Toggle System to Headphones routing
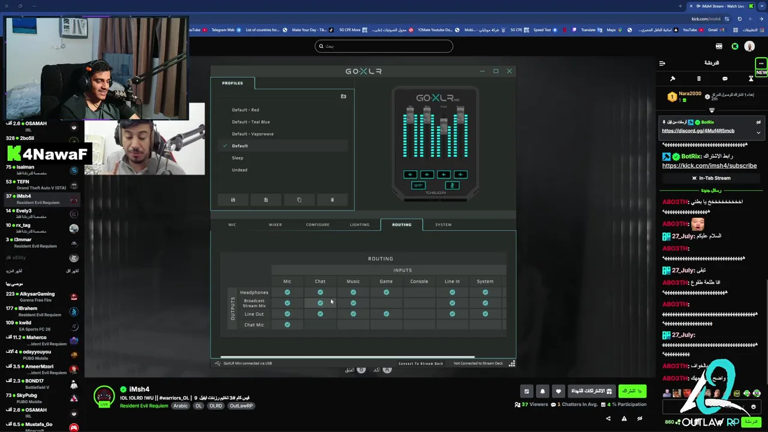The image size is (768, 432). [x=485, y=292]
